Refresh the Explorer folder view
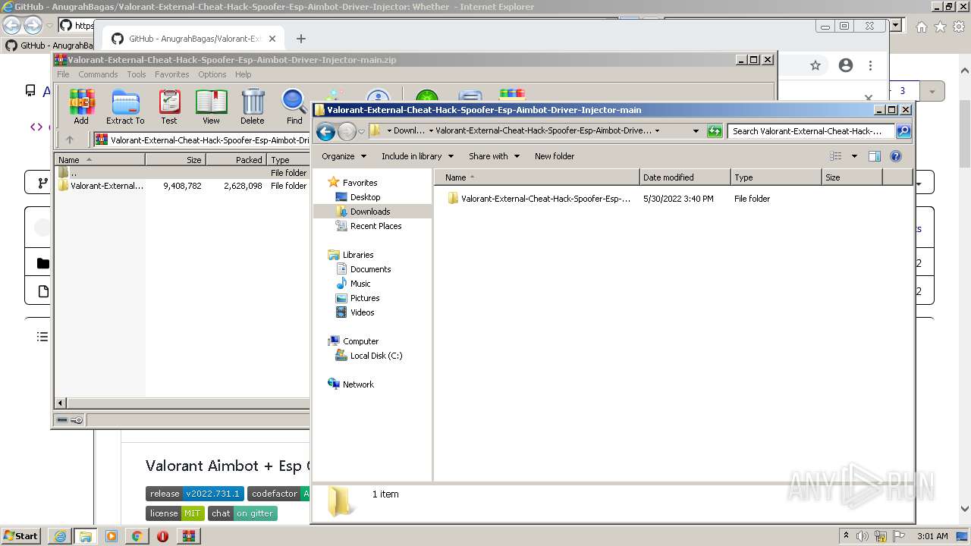 point(714,131)
